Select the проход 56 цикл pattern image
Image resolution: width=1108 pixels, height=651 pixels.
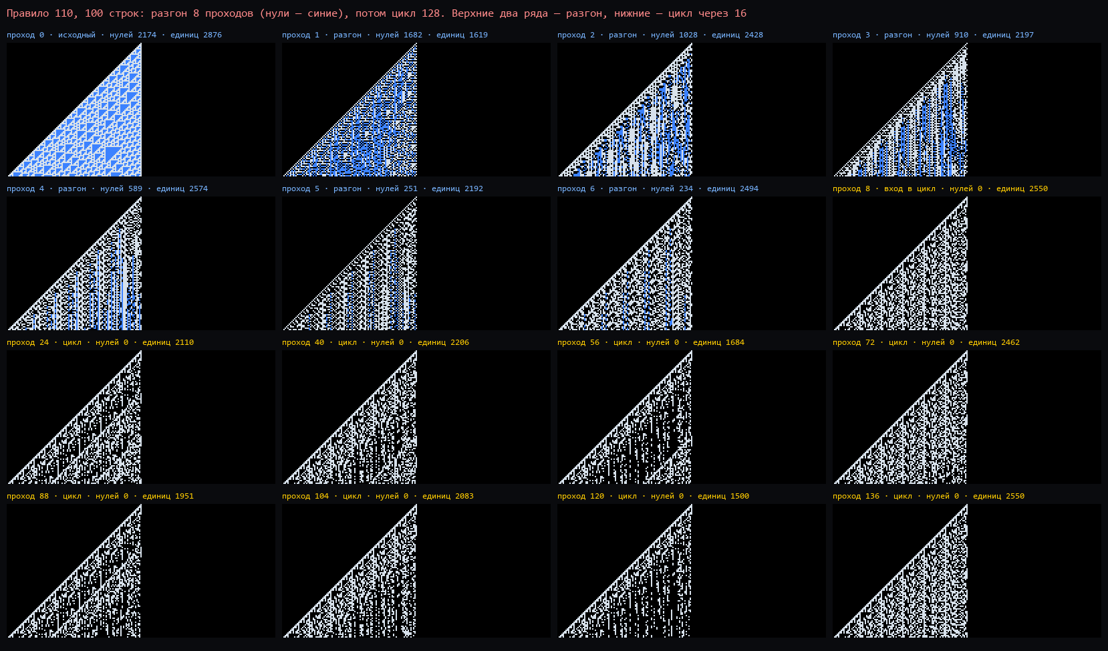tap(692, 417)
